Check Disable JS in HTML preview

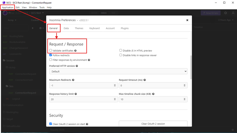[x=121, y=50]
